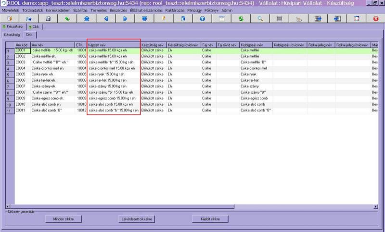
Task: Click the Lekérdezett cikkekre button
Action: (x=137, y=219)
